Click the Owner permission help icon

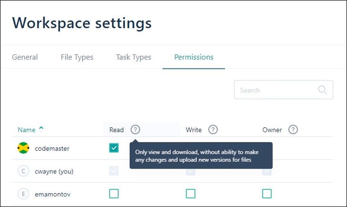click(x=293, y=130)
